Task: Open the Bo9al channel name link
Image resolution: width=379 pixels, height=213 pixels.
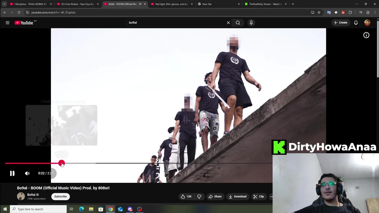Action: [31, 195]
